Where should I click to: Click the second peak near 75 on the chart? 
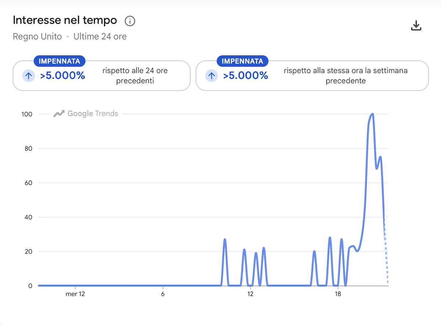tap(380, 157)
